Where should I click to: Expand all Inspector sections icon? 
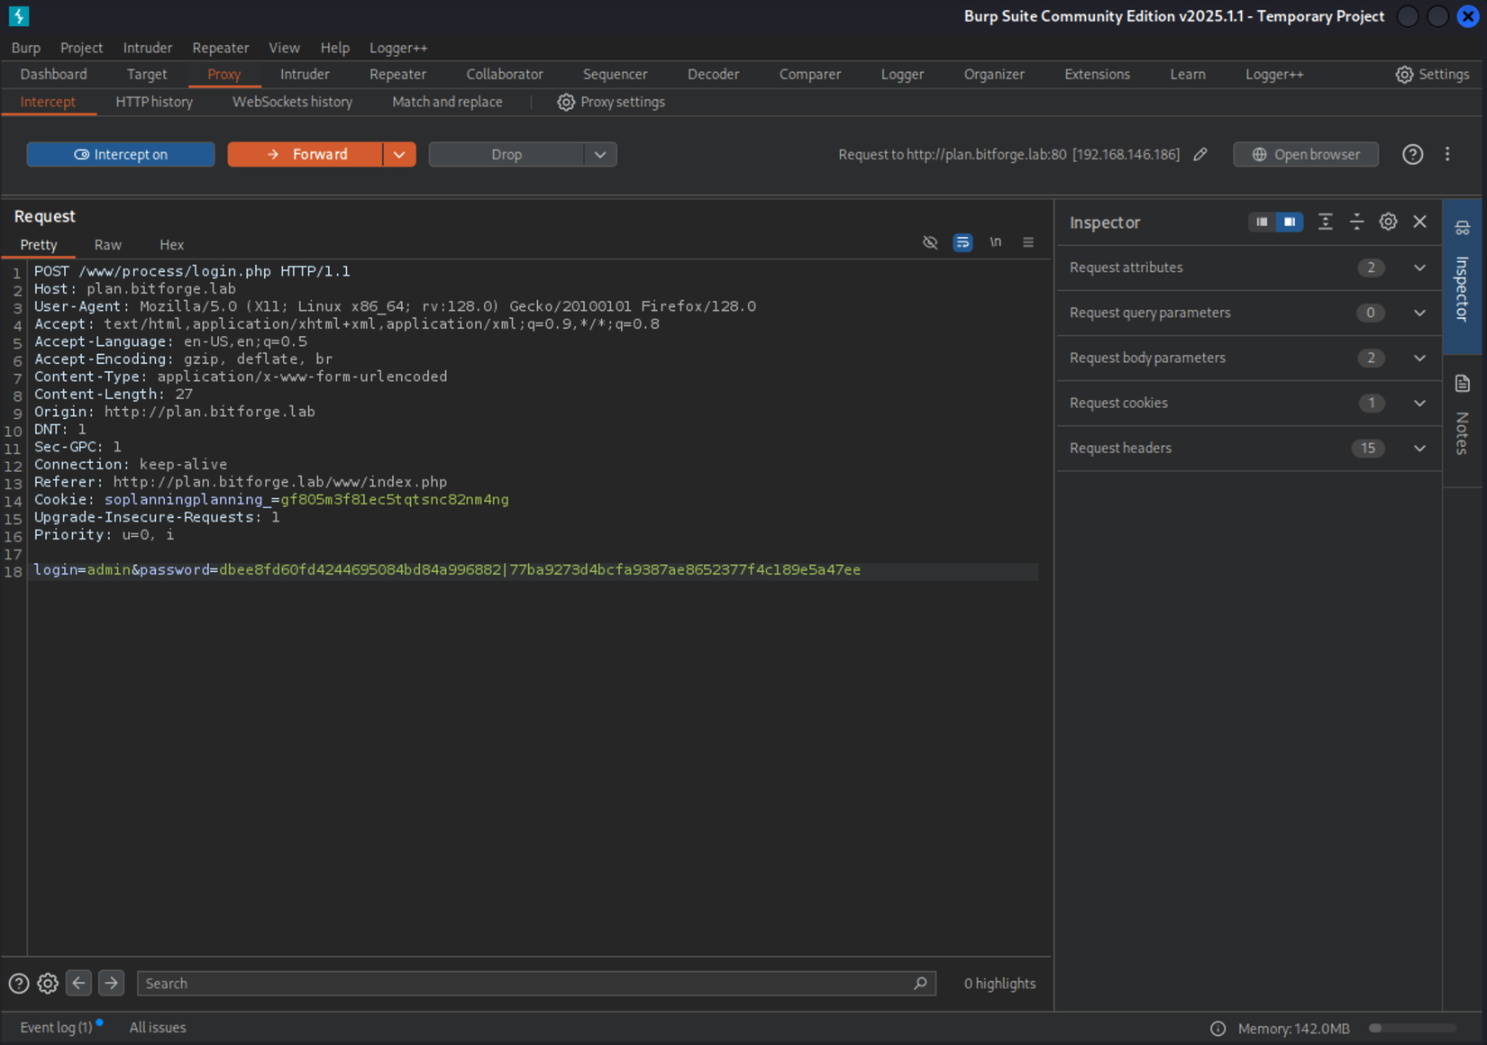tap(1325, 222)
